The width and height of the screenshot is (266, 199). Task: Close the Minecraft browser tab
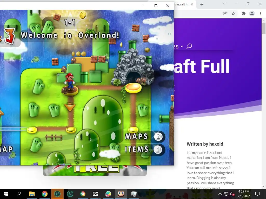(x=192, y=4)
